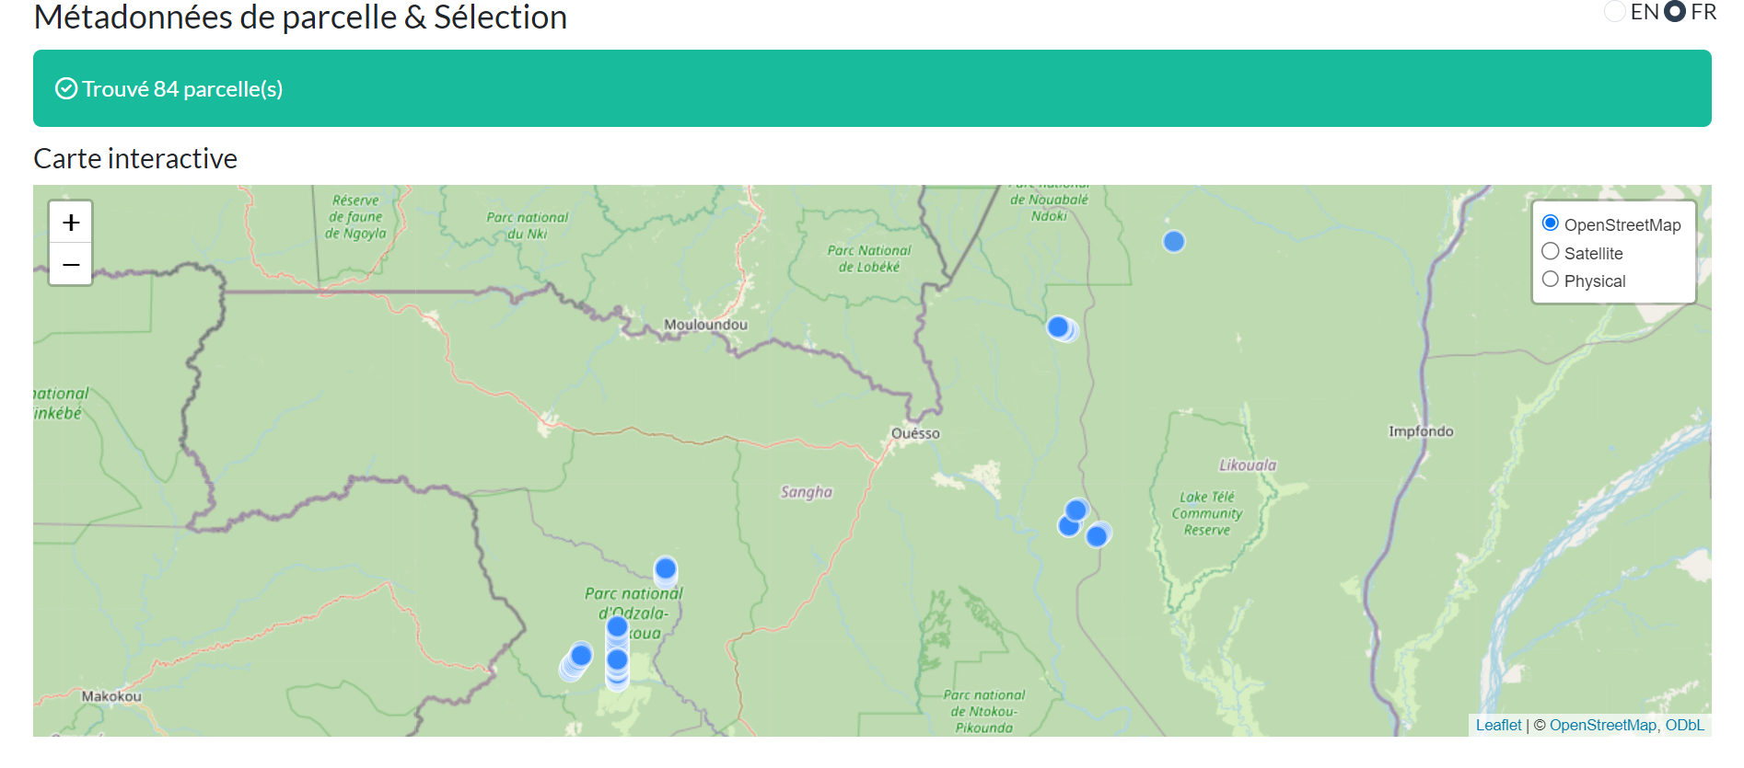1744x768 pixels.
Task: Switch language to EN
Action: pos(1615,12)
